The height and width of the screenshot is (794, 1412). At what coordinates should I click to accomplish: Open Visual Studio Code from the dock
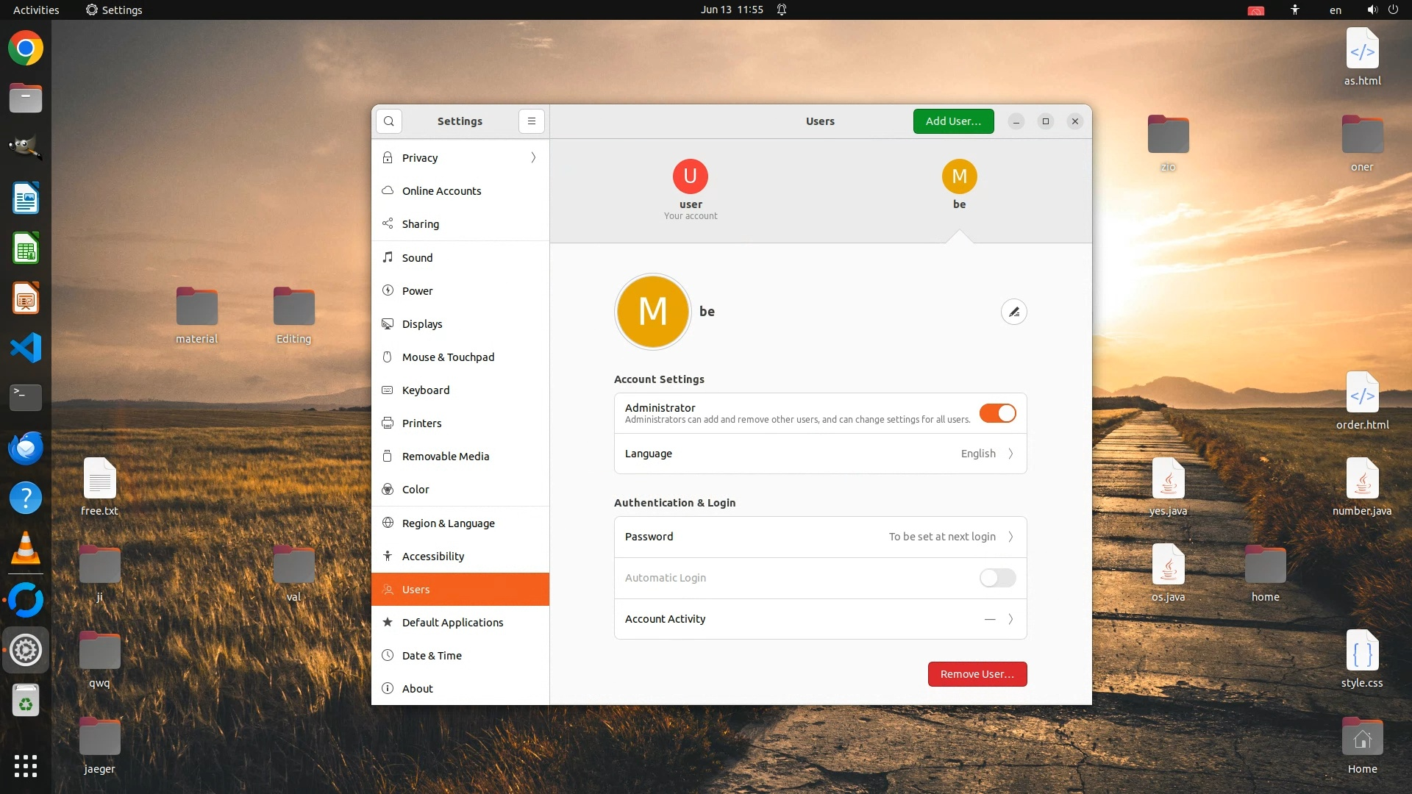(26, 348)
